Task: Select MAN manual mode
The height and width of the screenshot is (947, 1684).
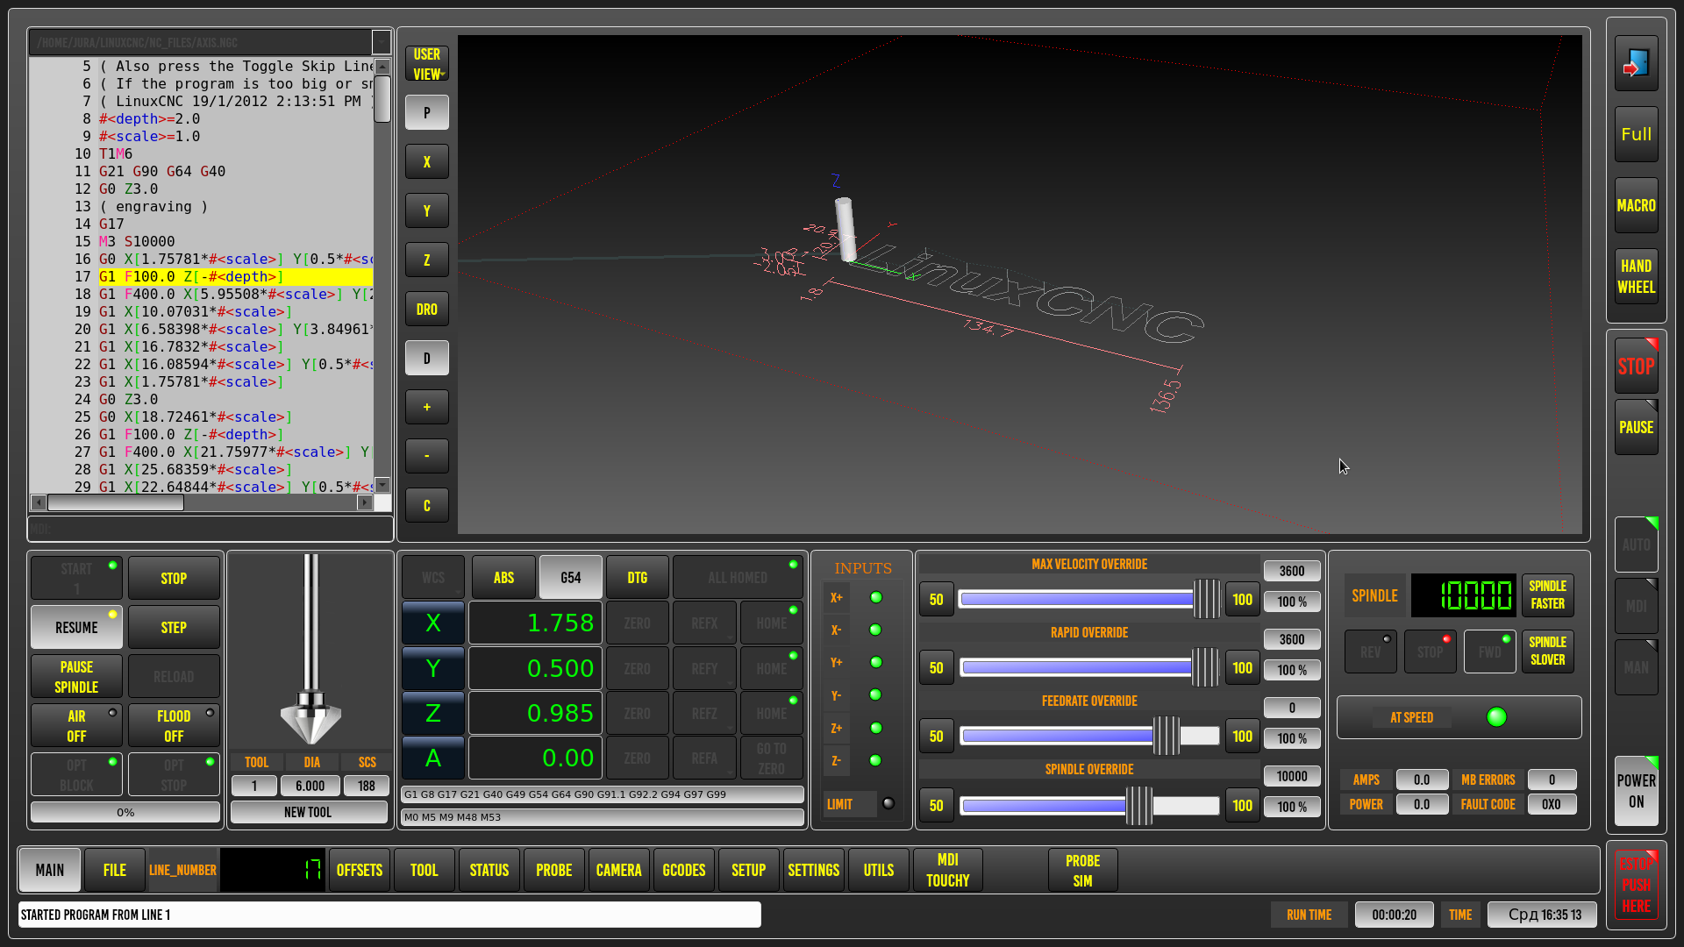Action: (1636, 667)
